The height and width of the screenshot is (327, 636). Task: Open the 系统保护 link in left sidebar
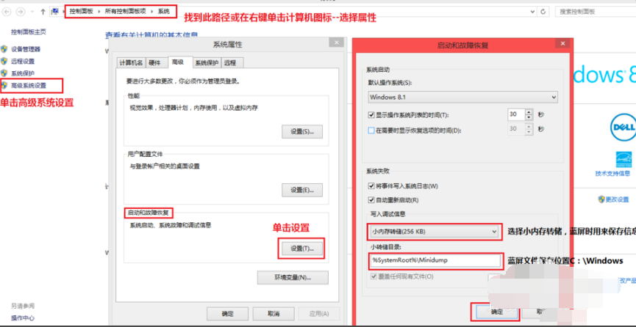(23, 73)
